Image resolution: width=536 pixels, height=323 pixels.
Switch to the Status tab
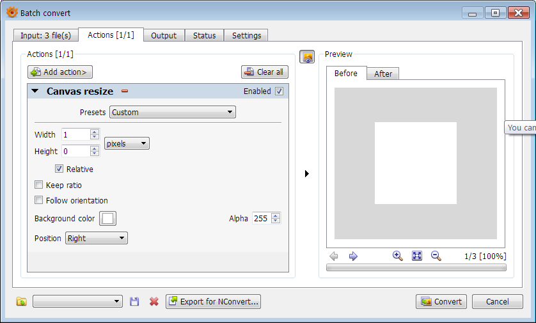[x=204, y=36]
